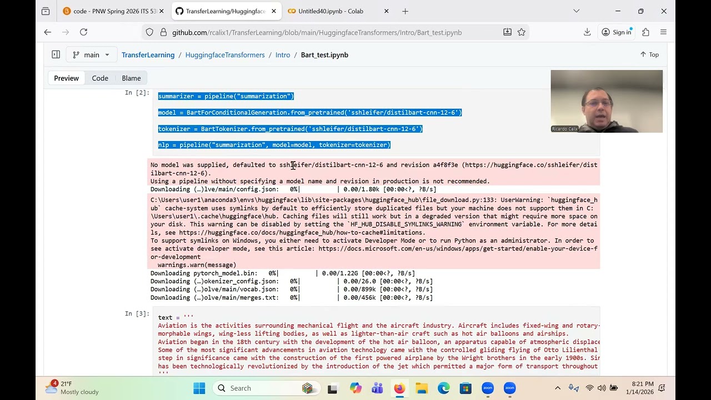Show hidden system tray icons
Viewport: 711px width, 400px height.
tap(558, 388)
